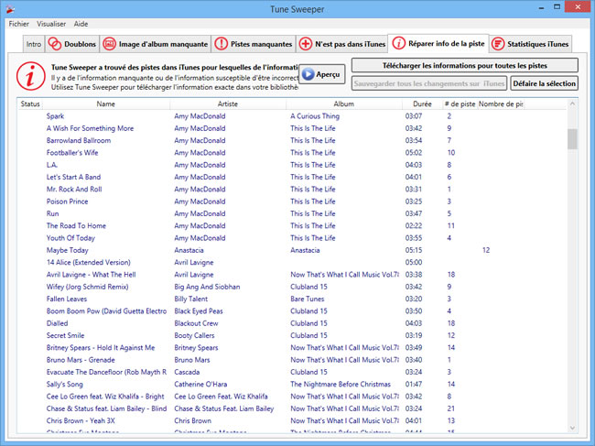Select the track Mr. Rock And Roll

point(74,189)
